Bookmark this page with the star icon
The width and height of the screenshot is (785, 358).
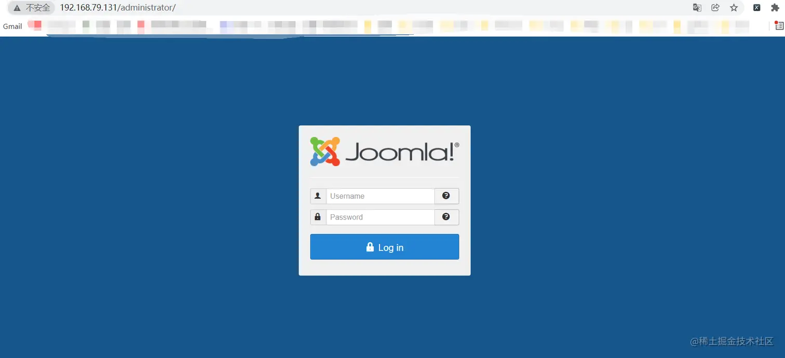[x=734, y=8]
